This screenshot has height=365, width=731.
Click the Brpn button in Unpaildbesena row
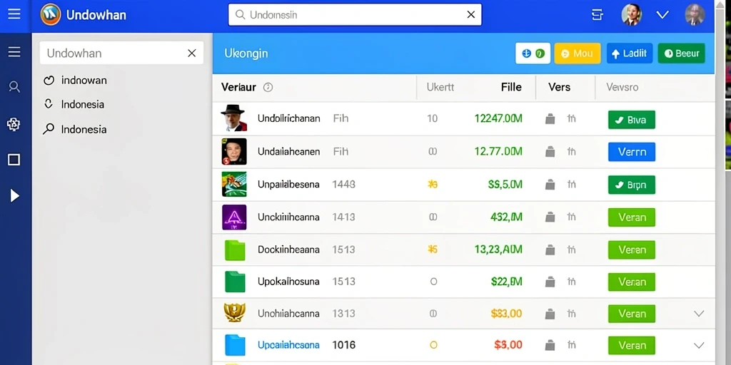click(x=632, y=185)
